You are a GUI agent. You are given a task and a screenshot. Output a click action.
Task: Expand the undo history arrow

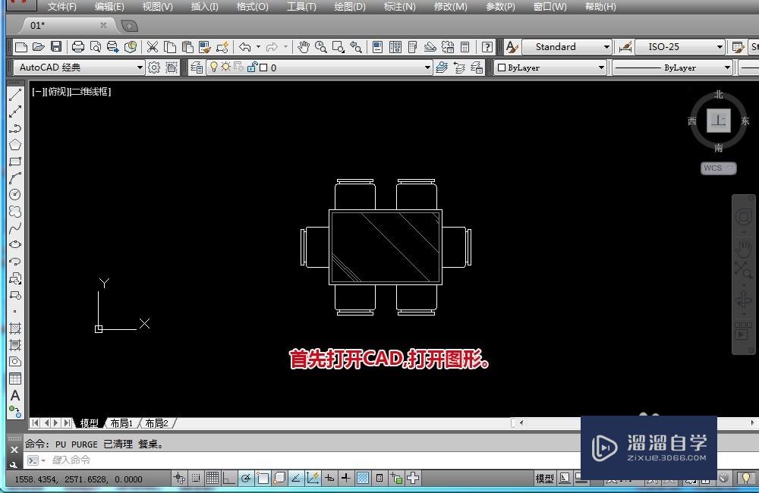tap(258, 47)
